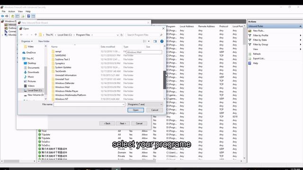Sort rules by the Remote Address column header

coord(206,26)
